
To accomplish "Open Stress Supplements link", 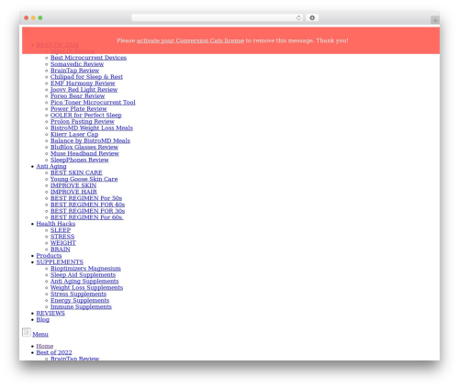I will (78, 294).
